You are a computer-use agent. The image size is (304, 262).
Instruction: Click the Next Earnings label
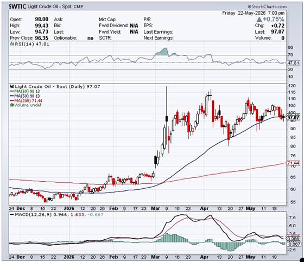click(159, 38)
